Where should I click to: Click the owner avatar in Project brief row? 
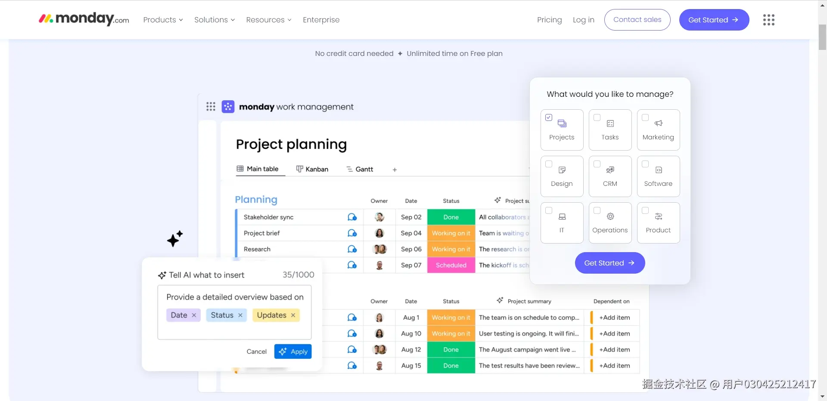379,233
